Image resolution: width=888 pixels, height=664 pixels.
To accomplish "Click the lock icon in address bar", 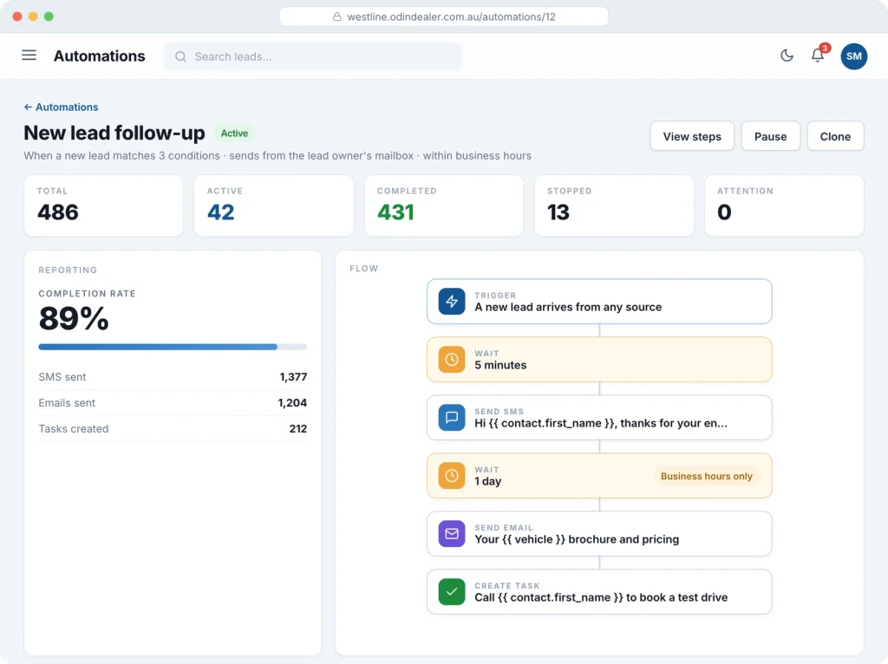I will coord(337,17).
